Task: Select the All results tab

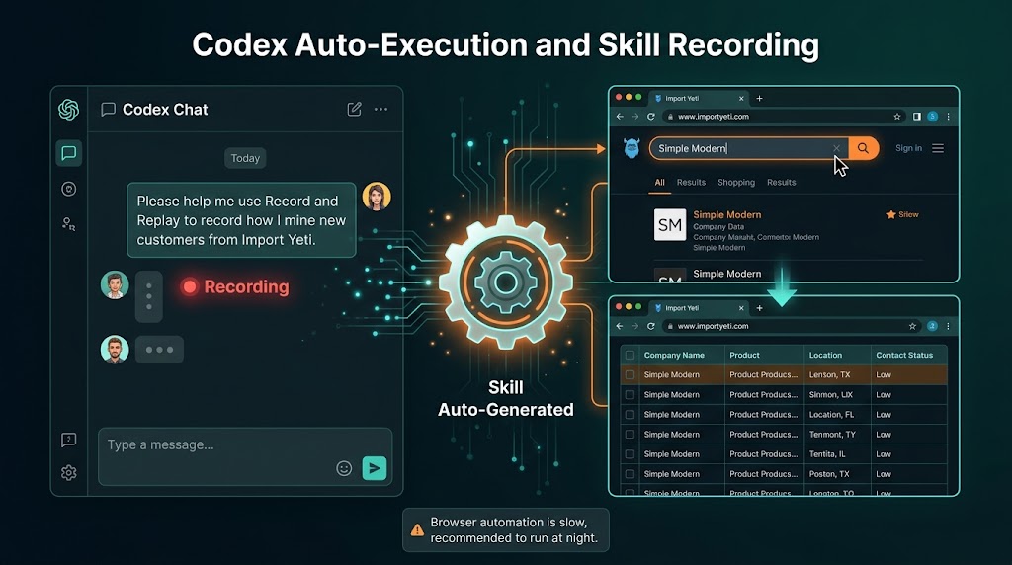Action: coord(659,183)
